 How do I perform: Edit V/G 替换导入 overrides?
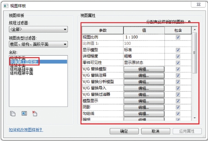click(144, 88)
